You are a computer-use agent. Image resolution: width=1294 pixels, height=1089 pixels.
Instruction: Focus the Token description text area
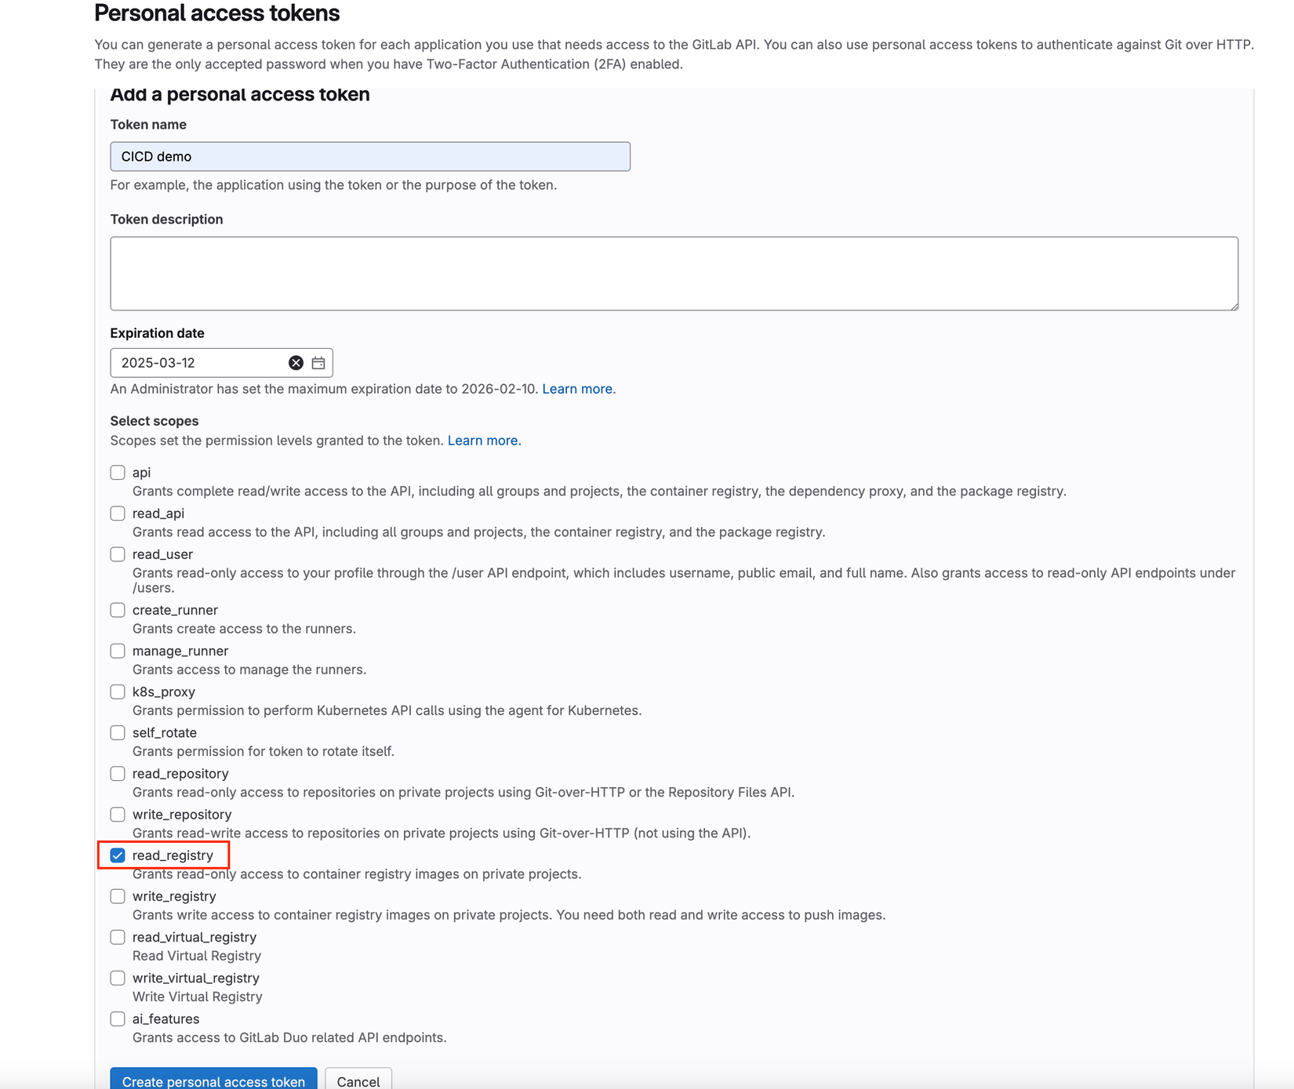(674, 274)
